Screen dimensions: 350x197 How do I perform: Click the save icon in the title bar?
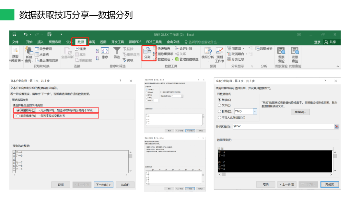pyautogui.click(x=15, y=35)
